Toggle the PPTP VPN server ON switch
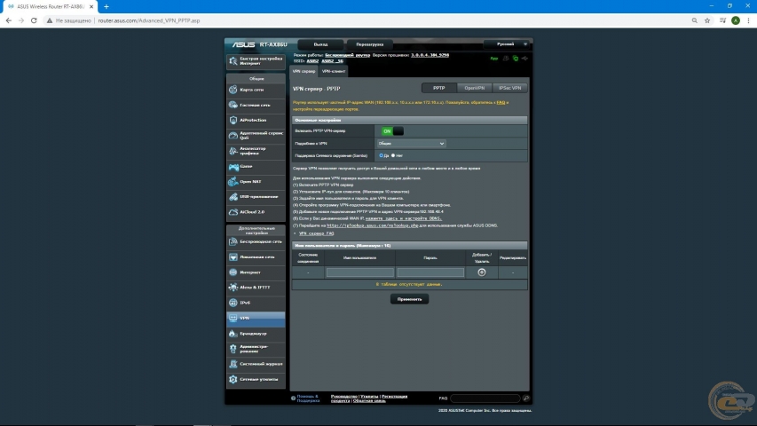 392,131
